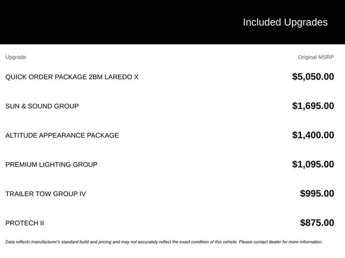
Task: Select the Trailer Tow Group IV upgrade
Action: tap(45, 193)
